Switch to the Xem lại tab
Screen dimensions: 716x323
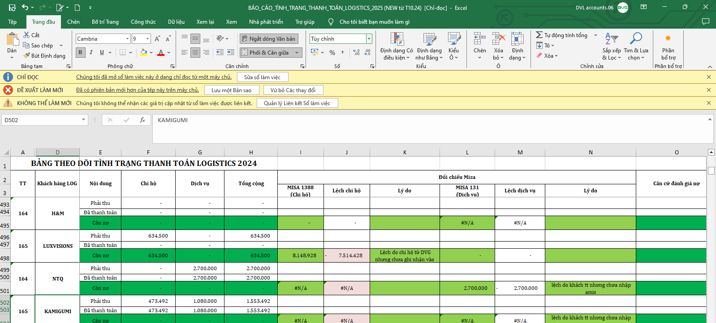click(x=205, y=21)
